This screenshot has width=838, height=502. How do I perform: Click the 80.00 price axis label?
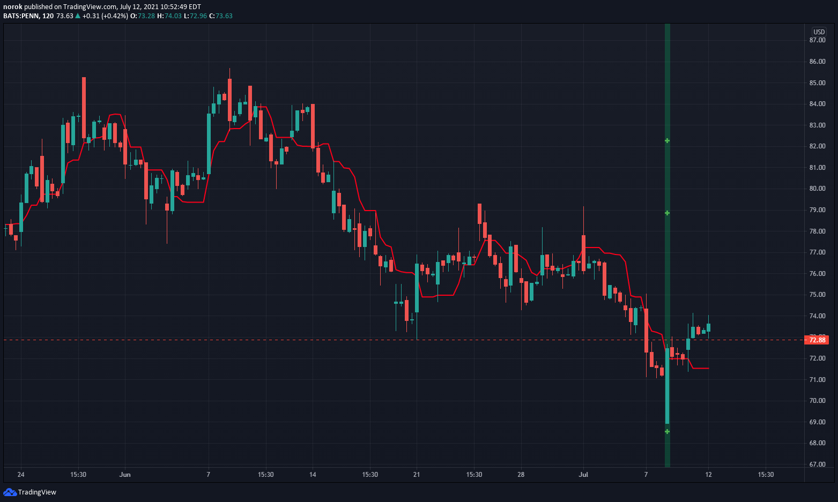(x=817, y=189)
